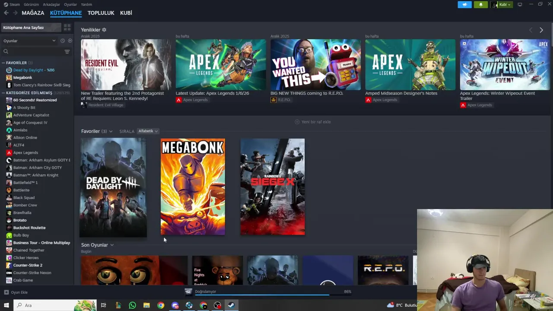Open the Görünüm menu
Image resolution: width=553 pixels, height=311 pixels.
[31, 4]
